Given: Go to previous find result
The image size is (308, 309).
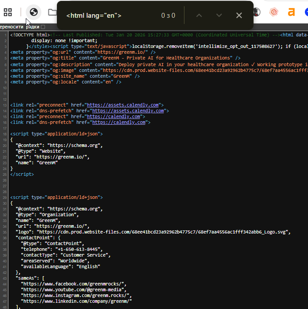Looking at the screenshot, I should pos(199,16).
